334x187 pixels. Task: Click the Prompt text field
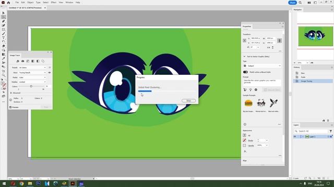click(262, 82)
